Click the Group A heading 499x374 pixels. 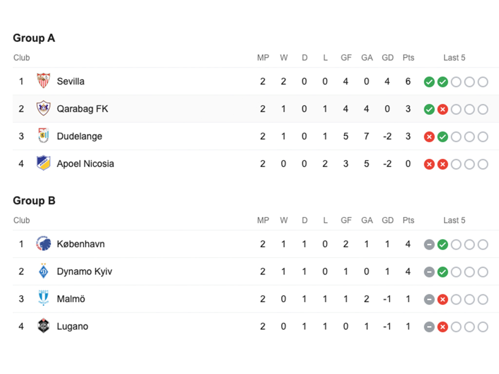(34, 38)
